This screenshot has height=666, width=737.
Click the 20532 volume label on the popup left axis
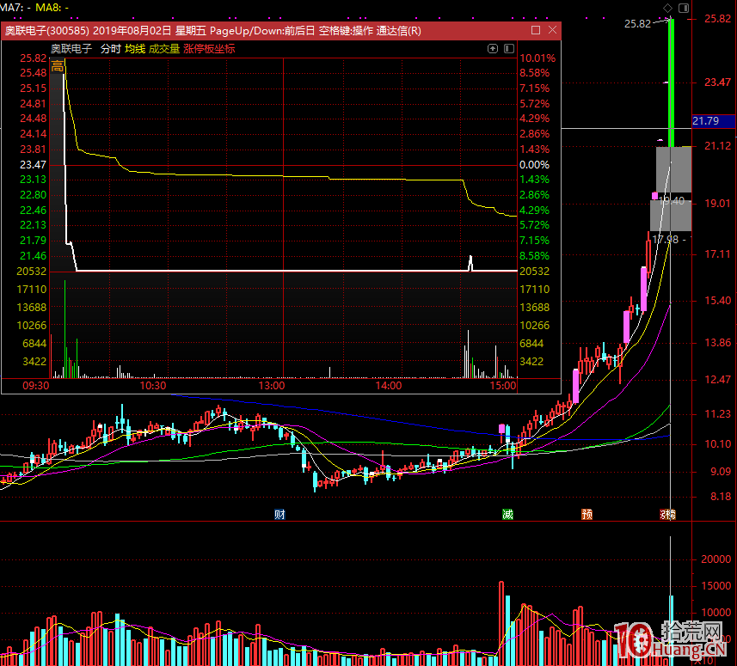coord(32,272)
